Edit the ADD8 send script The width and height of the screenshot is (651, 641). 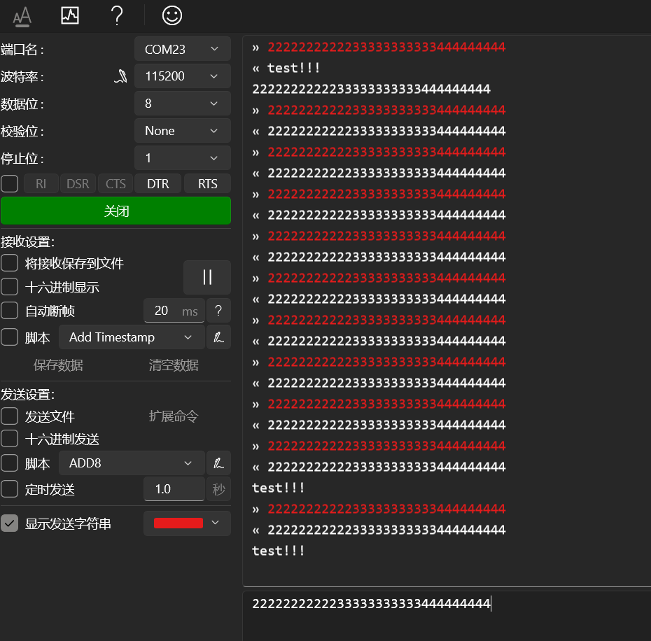click(x=219, y=463)
